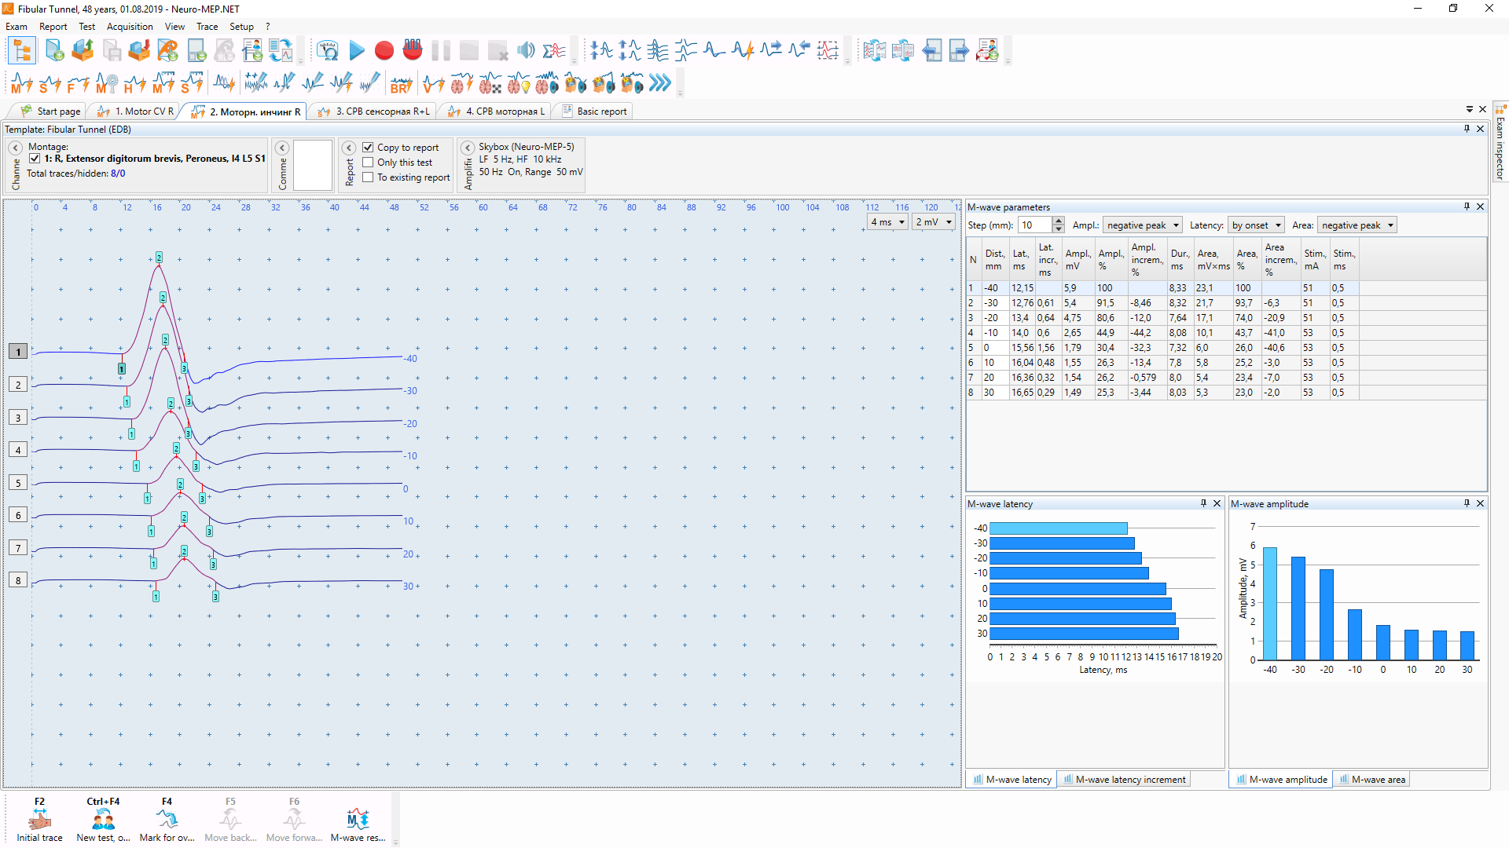This screenshot has width=1509, height=848.
Task: Click the red Record button icon
Action: click(x=384, y=51)
